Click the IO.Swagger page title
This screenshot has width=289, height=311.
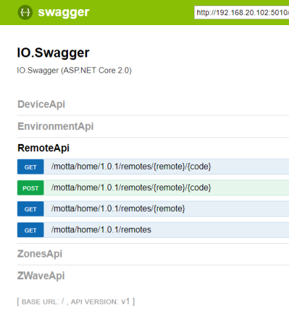click(x=53, y=53)
